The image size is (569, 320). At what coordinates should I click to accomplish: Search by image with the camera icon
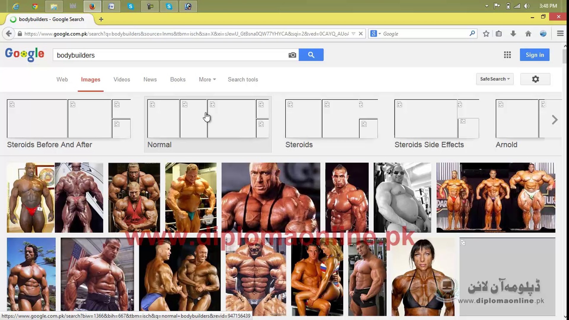click(292, 55)
